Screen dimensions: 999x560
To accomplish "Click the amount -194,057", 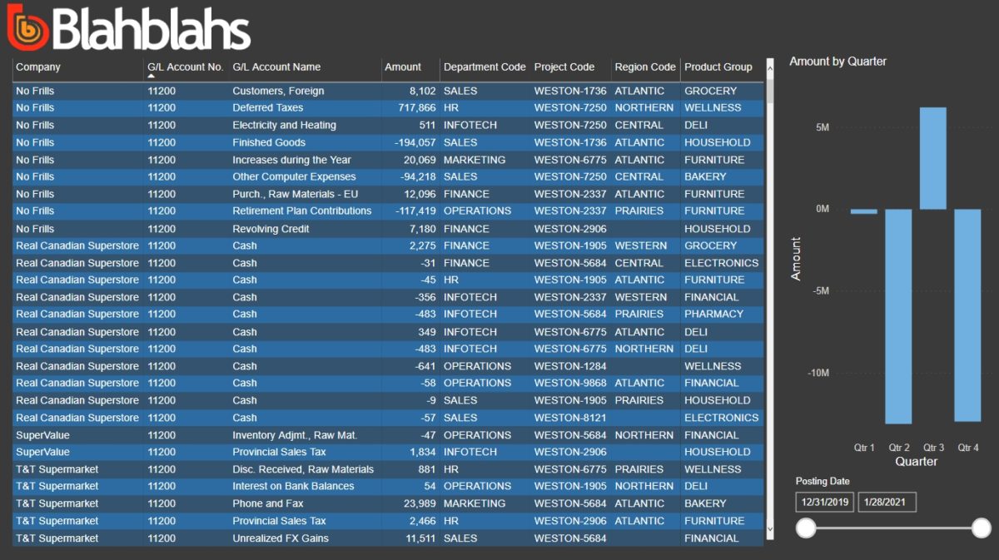I will pyautogui.click(x=415, y=142).
